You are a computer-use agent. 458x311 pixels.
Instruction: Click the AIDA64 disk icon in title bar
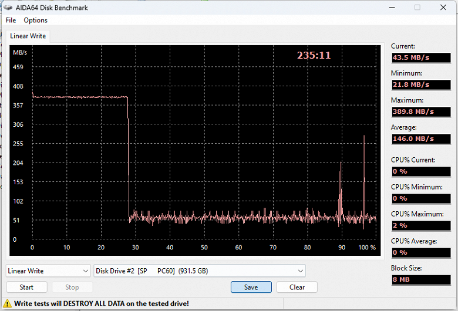8,7
